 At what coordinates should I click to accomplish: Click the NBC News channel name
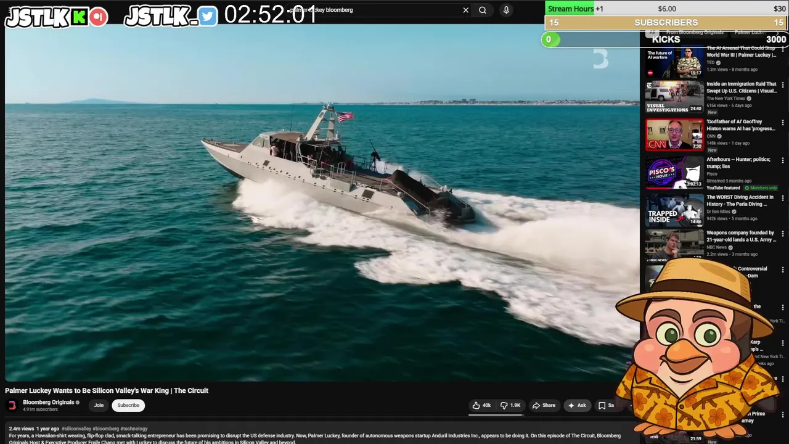click(x=717, y=247)
